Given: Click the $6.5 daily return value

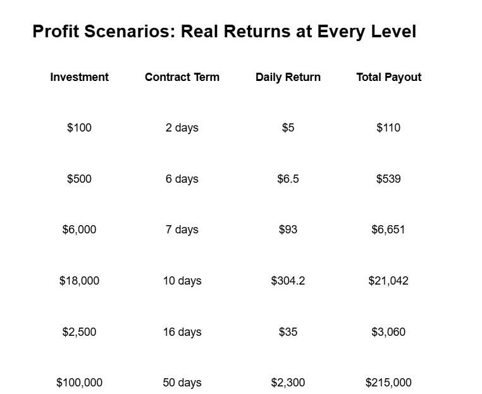Looking at the screenshot, I should (288, 179).
